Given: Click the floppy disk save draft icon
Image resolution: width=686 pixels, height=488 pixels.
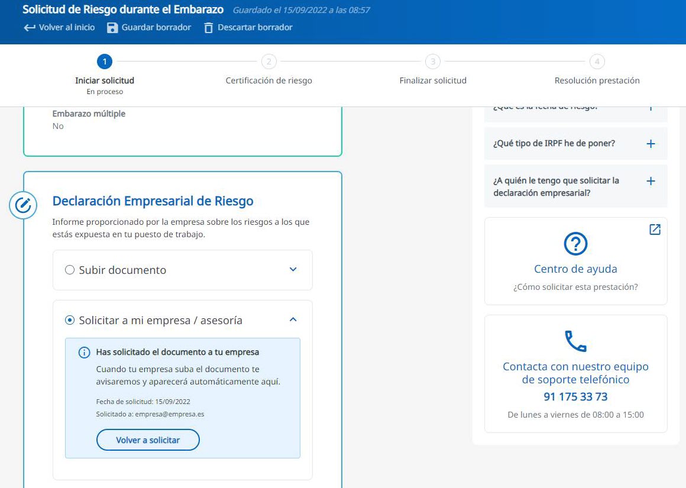Looking at the screenshot, I should (112, 28).
